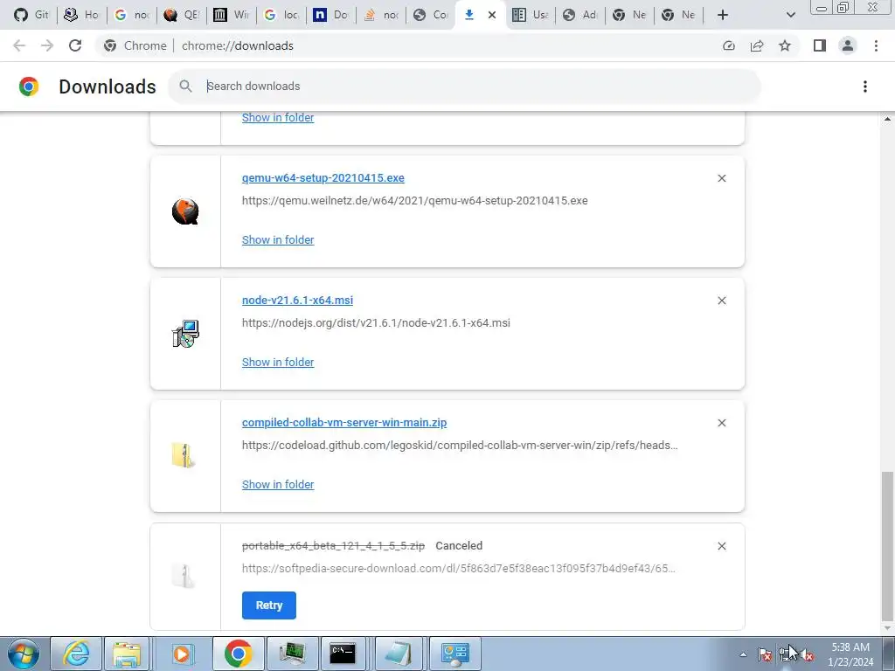This screenshot has width=895, height=671.
Task: Open the 'Ad' browser tab
Action: pos(579,15)
